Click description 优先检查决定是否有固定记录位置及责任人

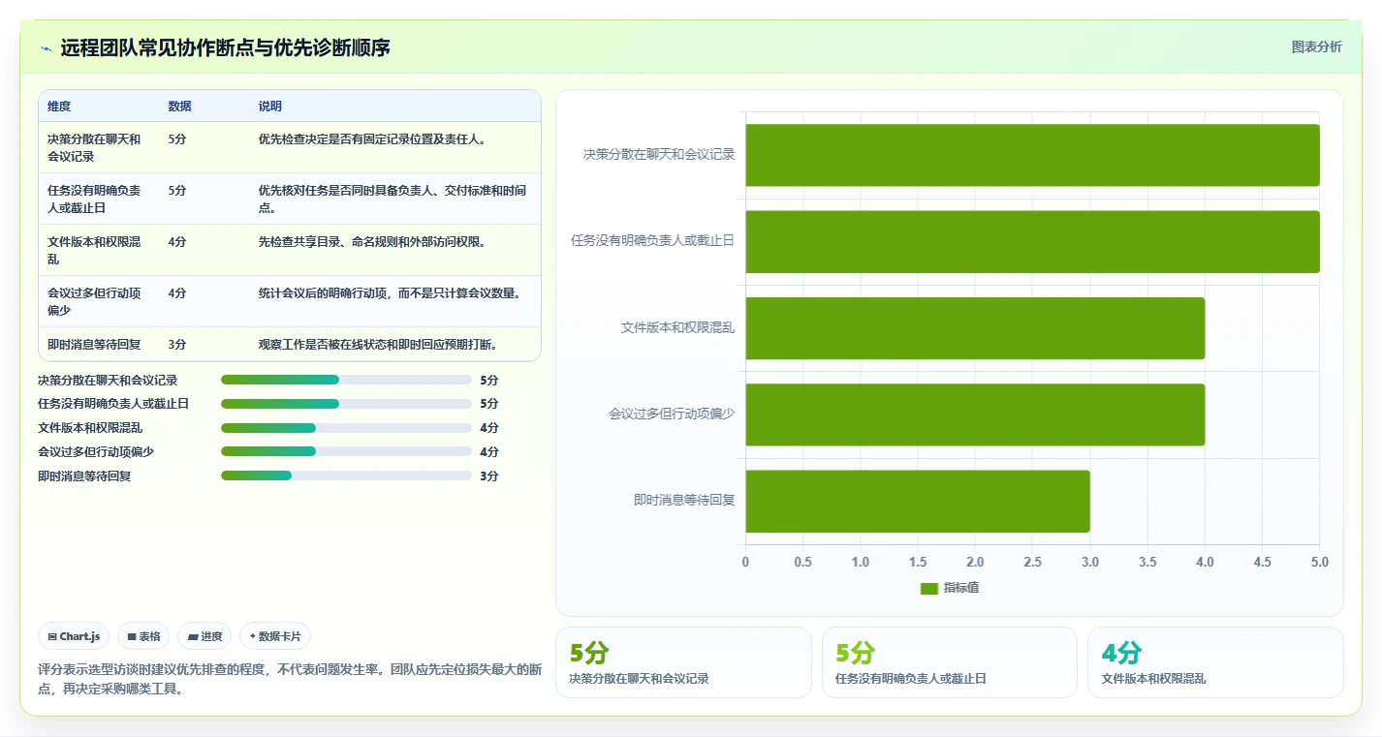(x=371, y=138)
